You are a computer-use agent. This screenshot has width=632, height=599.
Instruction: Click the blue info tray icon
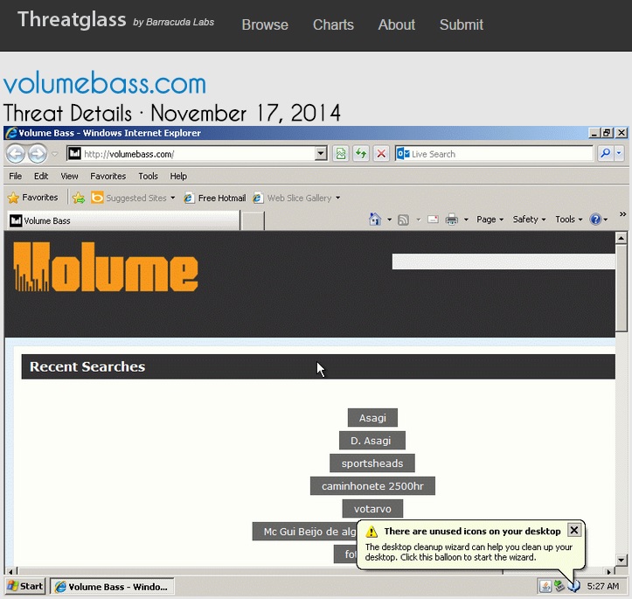click(574, 586)
